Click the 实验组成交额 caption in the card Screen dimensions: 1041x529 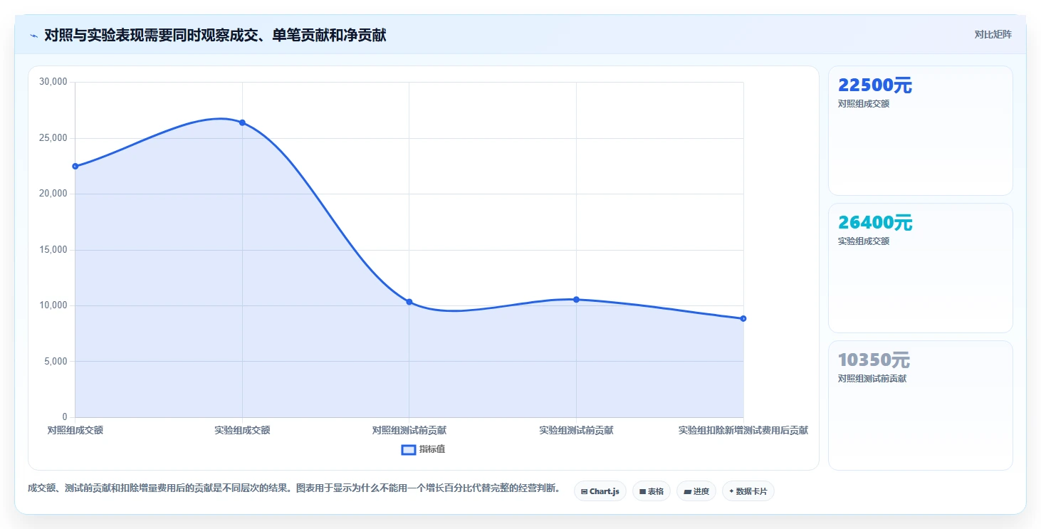click(x=864, y=241)
